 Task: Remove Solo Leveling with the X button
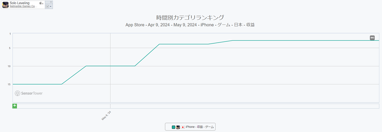[51, 2]
